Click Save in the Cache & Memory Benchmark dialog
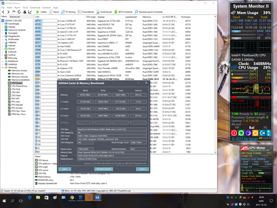This screenshot has height=208, width=277. (65, 169)
